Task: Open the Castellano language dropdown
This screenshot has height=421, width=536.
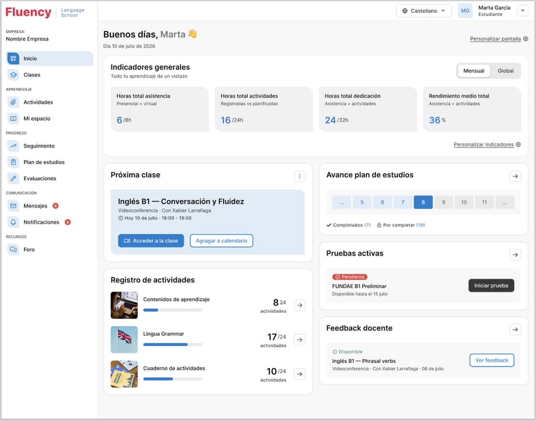Action: click(424, 10)
